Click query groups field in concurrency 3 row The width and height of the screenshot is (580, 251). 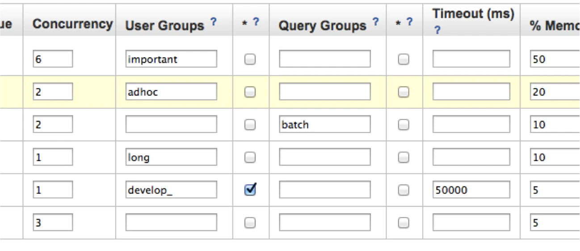point(325,222)
